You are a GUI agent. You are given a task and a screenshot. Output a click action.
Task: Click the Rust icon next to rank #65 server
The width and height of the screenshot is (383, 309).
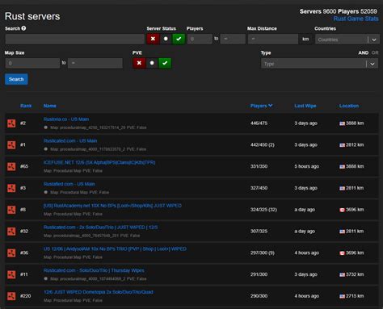pos(11,166)
